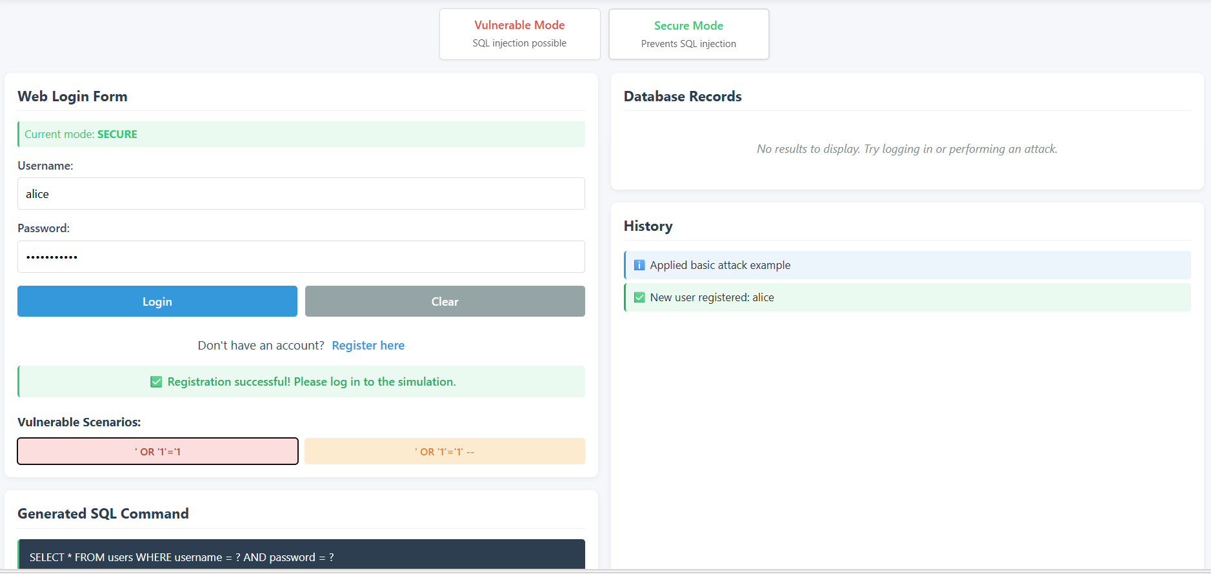Image resolution: width=1211 pixels, height=574 pixels.
Task: Select Secure Mode option
Action: pyautogui.click(x=688, y=34)
